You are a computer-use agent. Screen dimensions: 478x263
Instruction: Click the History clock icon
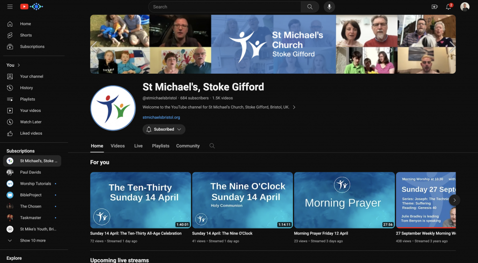[10, 88]
